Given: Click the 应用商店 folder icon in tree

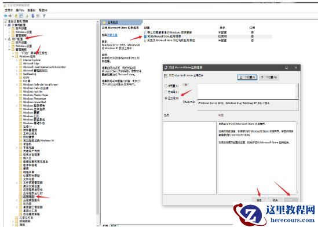Looking at the screenshot, I should (x=20, y=197).
